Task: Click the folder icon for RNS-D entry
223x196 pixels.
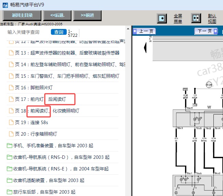Action: (x=10, y=157)
